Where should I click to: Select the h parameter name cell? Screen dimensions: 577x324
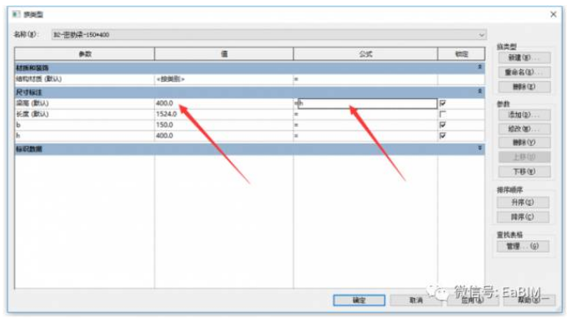(85, 136)
